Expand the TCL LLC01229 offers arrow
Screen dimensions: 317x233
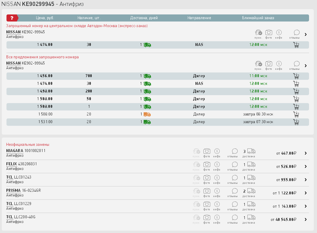pos(306,206)
